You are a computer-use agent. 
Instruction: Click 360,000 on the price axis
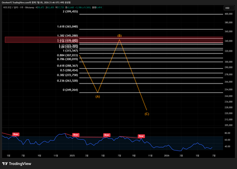(x=229, y=31)
